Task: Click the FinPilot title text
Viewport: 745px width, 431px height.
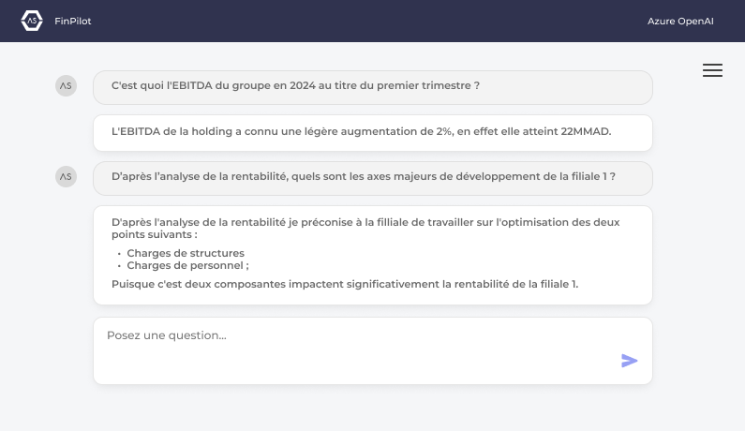Action: click(73, 21)
